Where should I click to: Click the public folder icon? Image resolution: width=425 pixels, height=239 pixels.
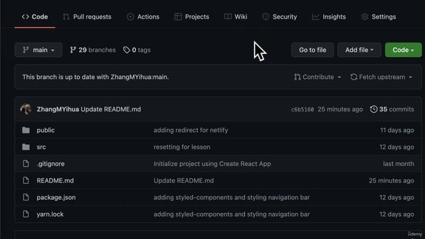26,130
